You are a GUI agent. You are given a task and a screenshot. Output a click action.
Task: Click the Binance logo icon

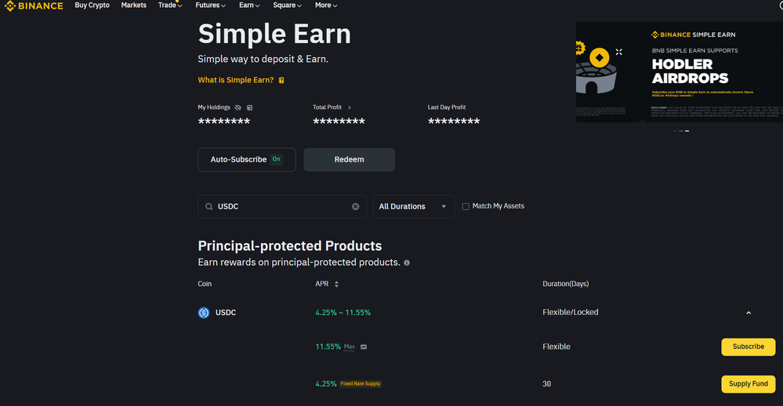[9, 6]
